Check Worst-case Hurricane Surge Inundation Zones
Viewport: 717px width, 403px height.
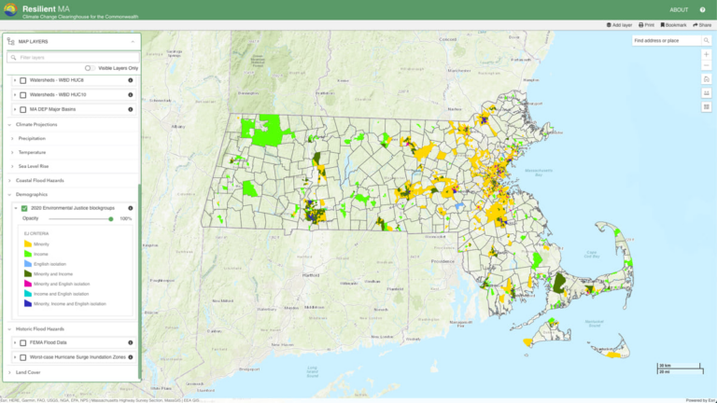pyautogui.click(x=22, y=357)
